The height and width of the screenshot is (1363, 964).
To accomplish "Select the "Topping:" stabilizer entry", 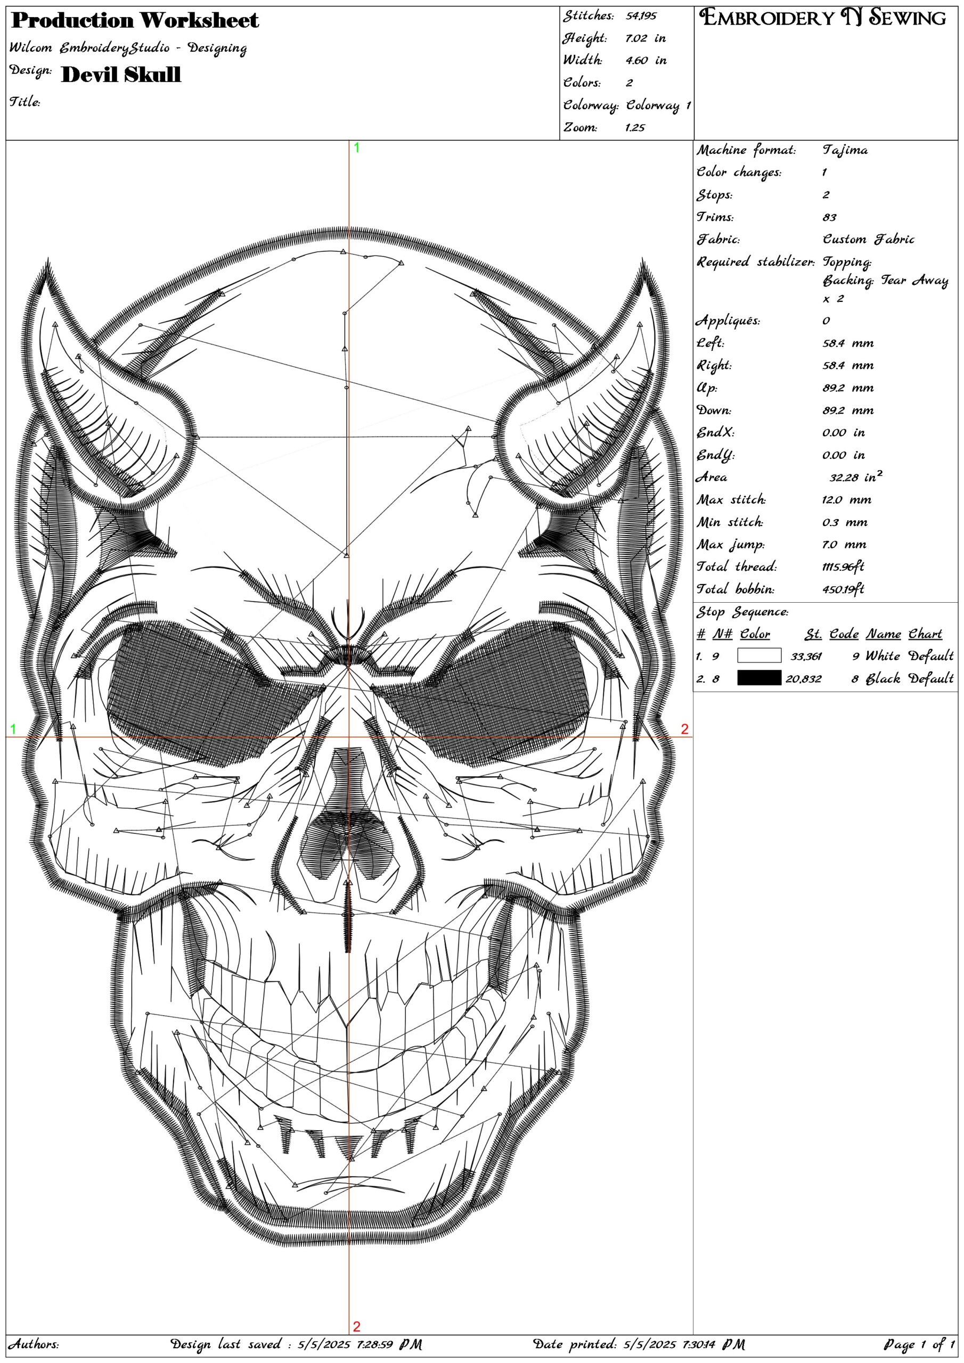I will tap(847, 262).
